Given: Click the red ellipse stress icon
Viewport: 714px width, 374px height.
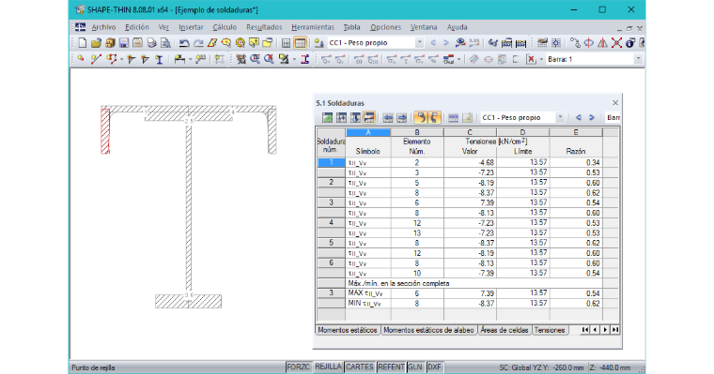Looking at the screenshot, I should (489, 59).
